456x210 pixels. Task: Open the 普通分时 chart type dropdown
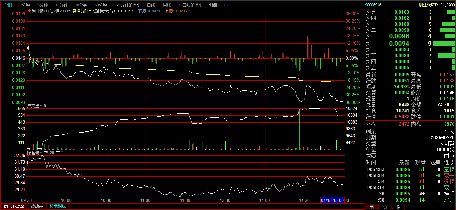pos(90,11)
